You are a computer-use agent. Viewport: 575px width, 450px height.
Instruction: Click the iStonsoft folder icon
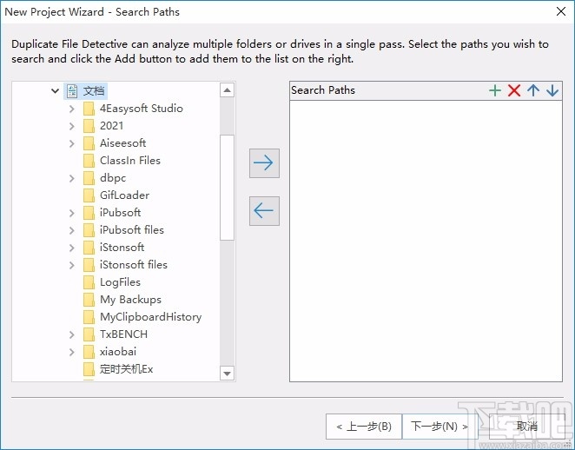89,248
